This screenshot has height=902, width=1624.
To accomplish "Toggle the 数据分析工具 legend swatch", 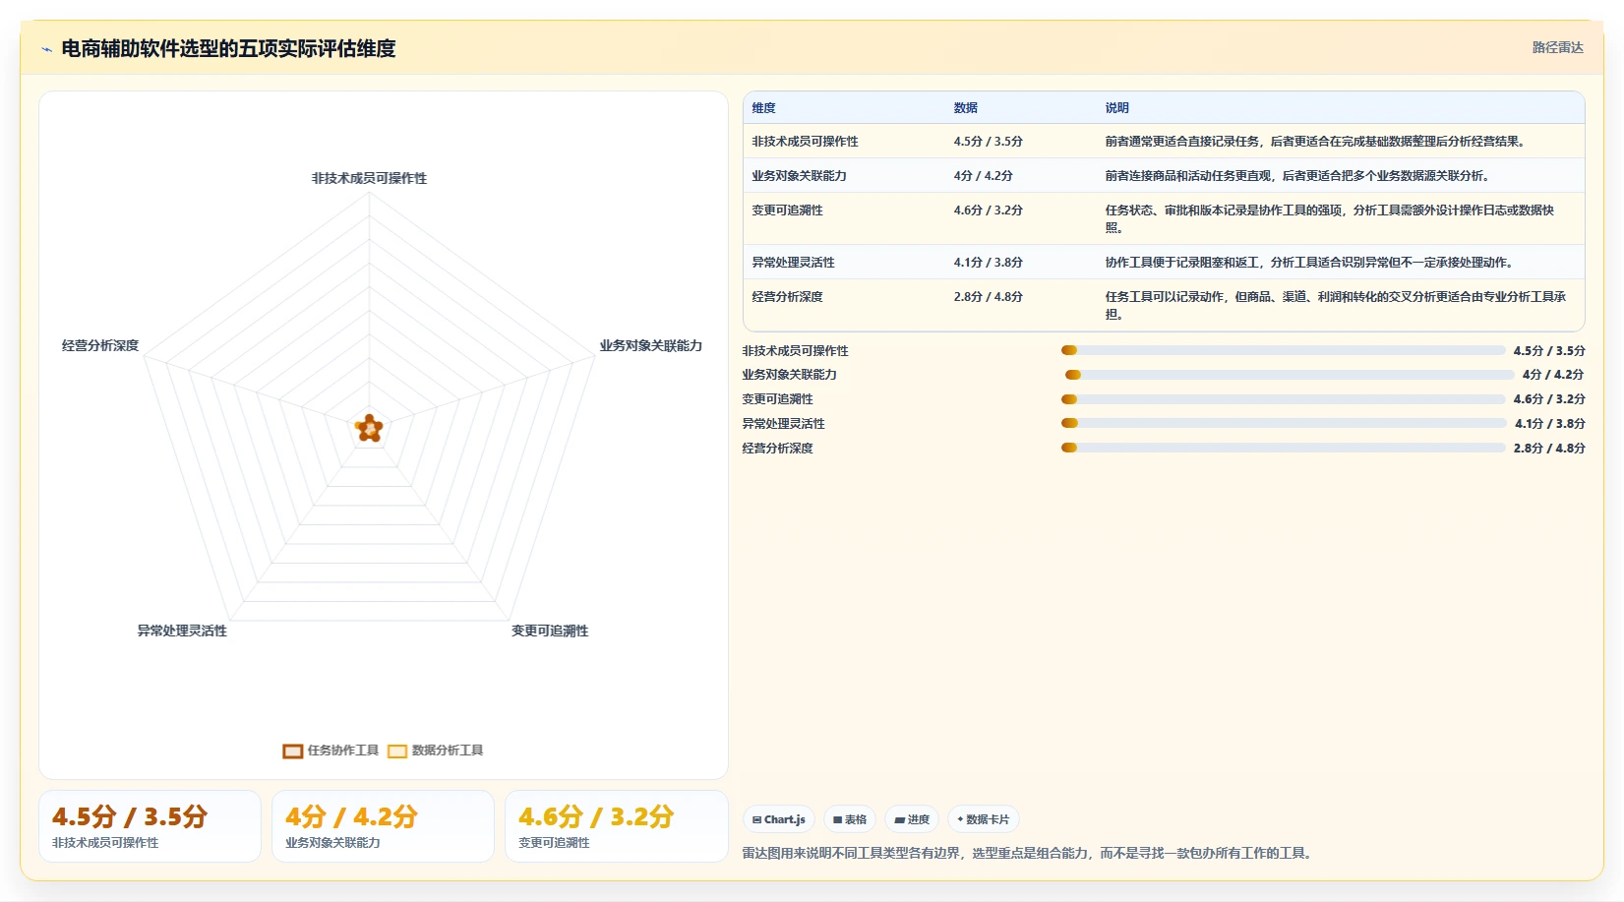I will tap(397, 752).
